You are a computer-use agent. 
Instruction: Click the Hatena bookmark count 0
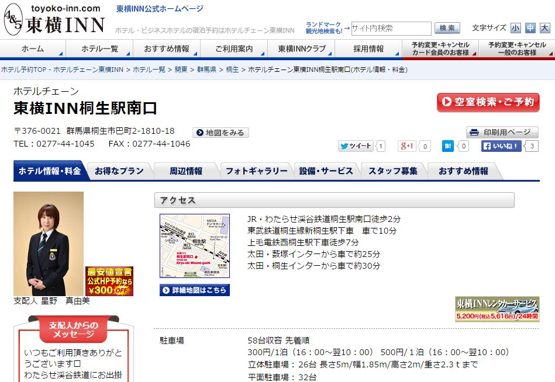pyautogui.click(x=464, y=146)
